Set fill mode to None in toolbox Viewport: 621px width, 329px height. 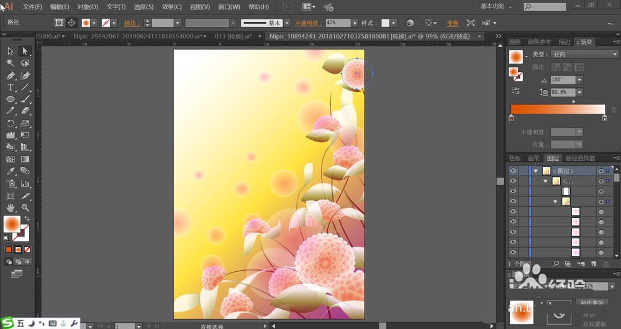point(27,250)
